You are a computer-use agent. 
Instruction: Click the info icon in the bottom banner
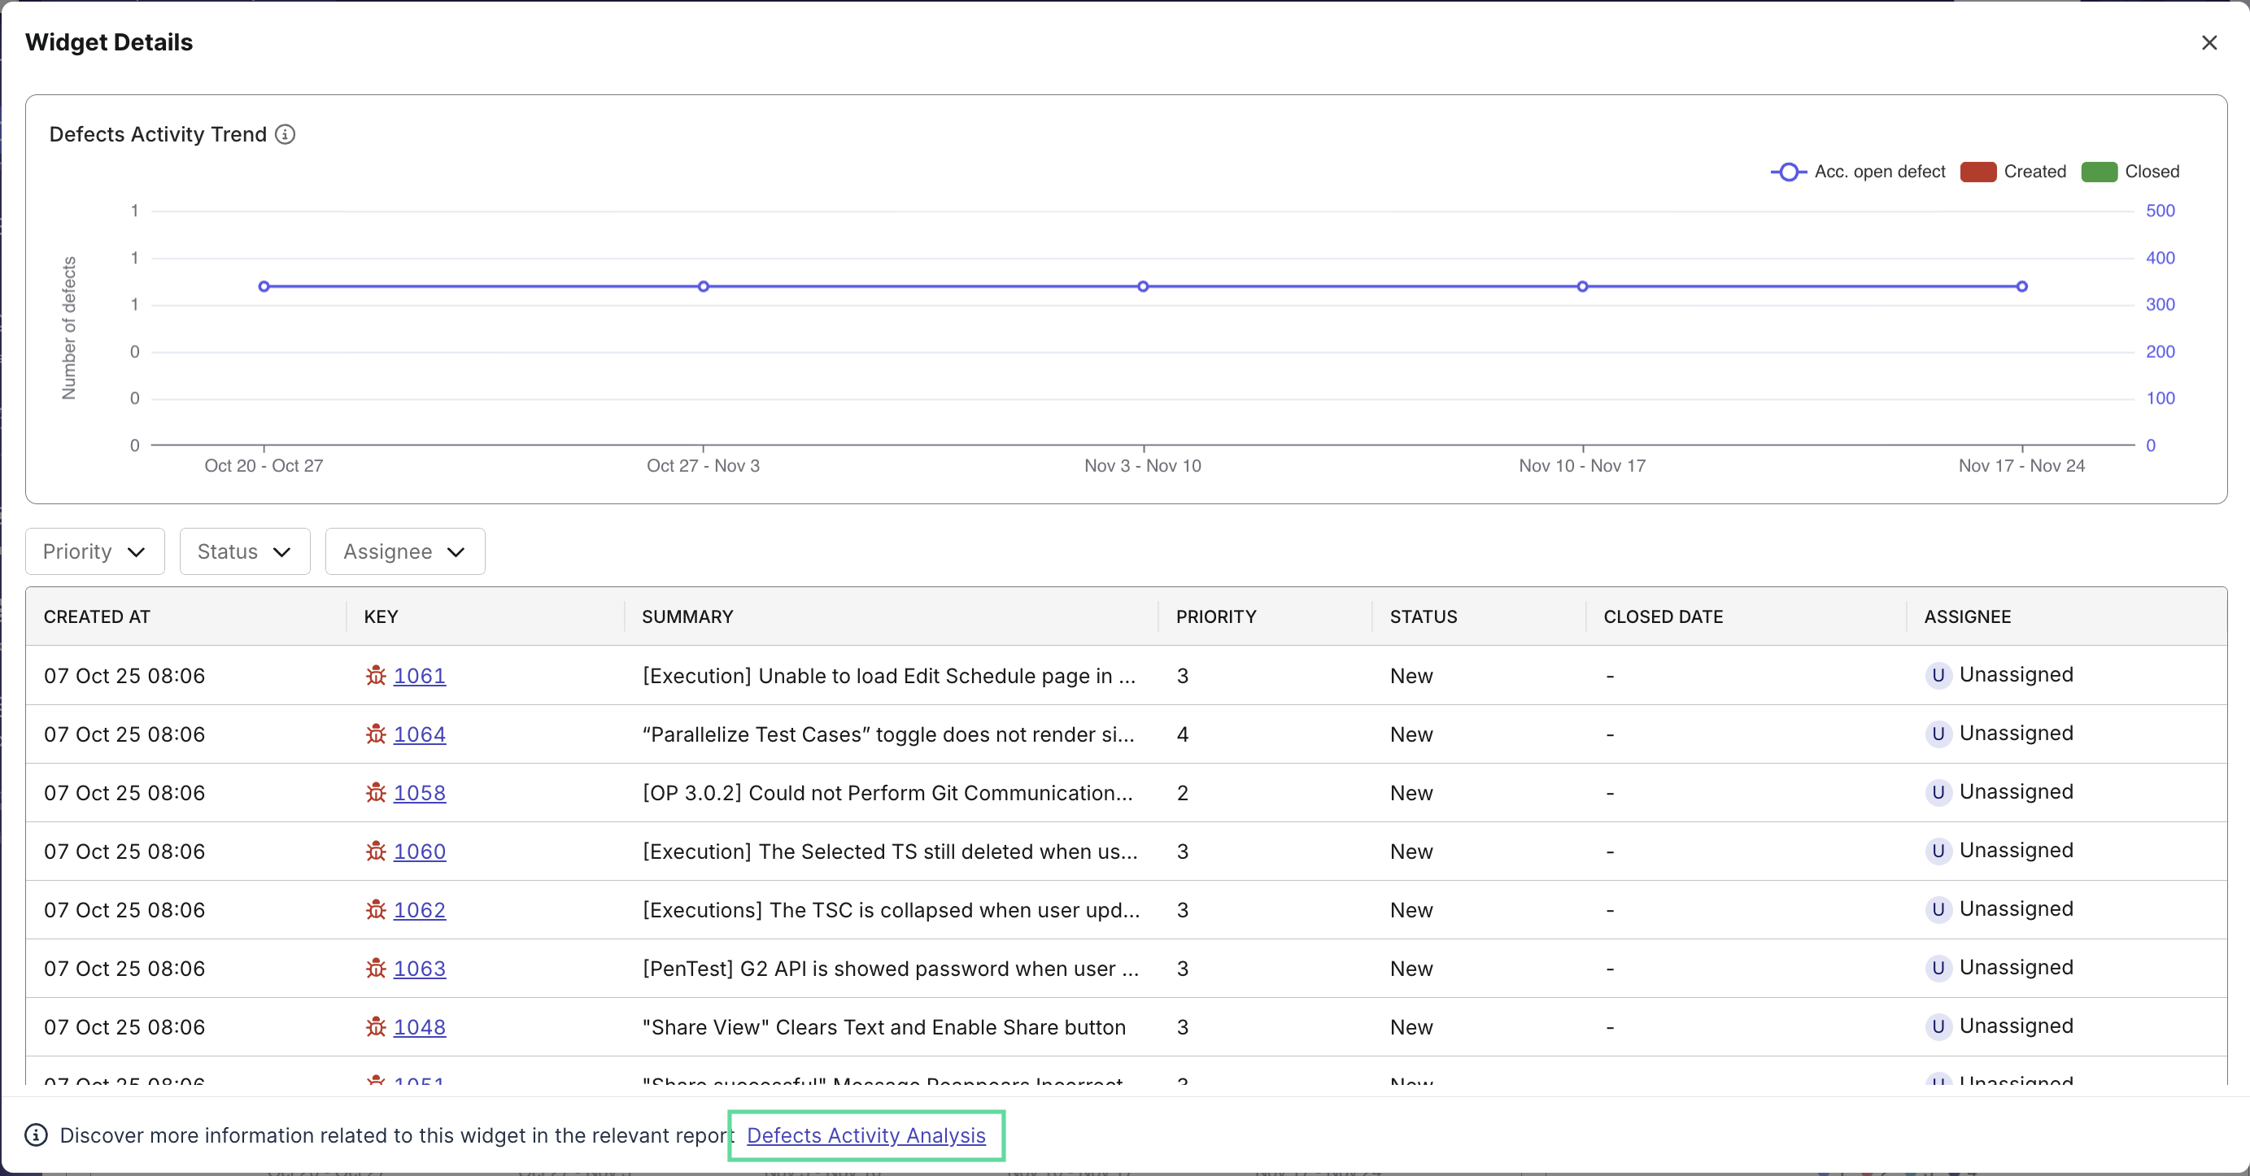coord(35,1135)
